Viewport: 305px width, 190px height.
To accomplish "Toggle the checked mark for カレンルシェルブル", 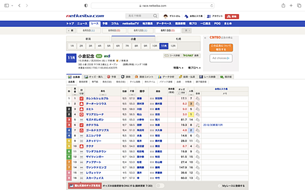I will pyautogui.click(x=82, y=99).
